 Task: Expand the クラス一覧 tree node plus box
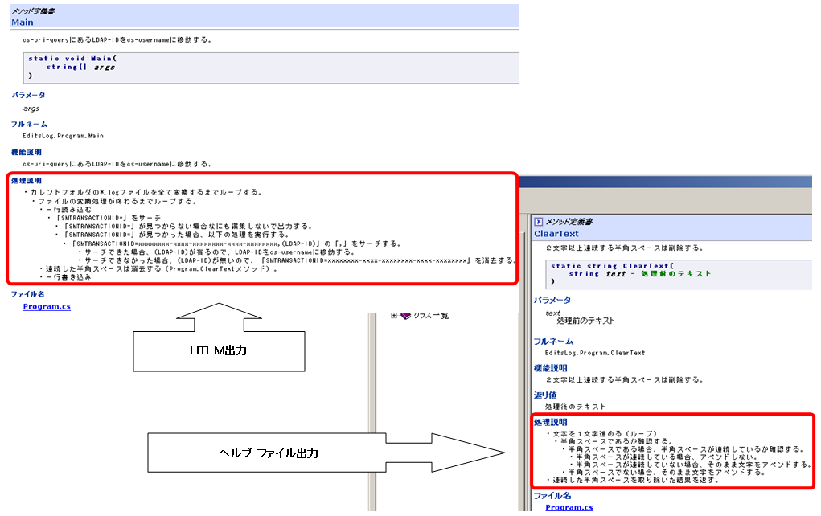point(393,316)
